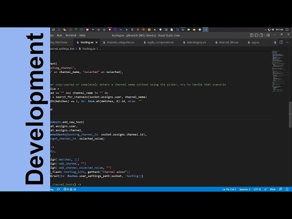Switch to the tag.ex tab
This screenshot has height=219, width=292.
coord(255,42)
